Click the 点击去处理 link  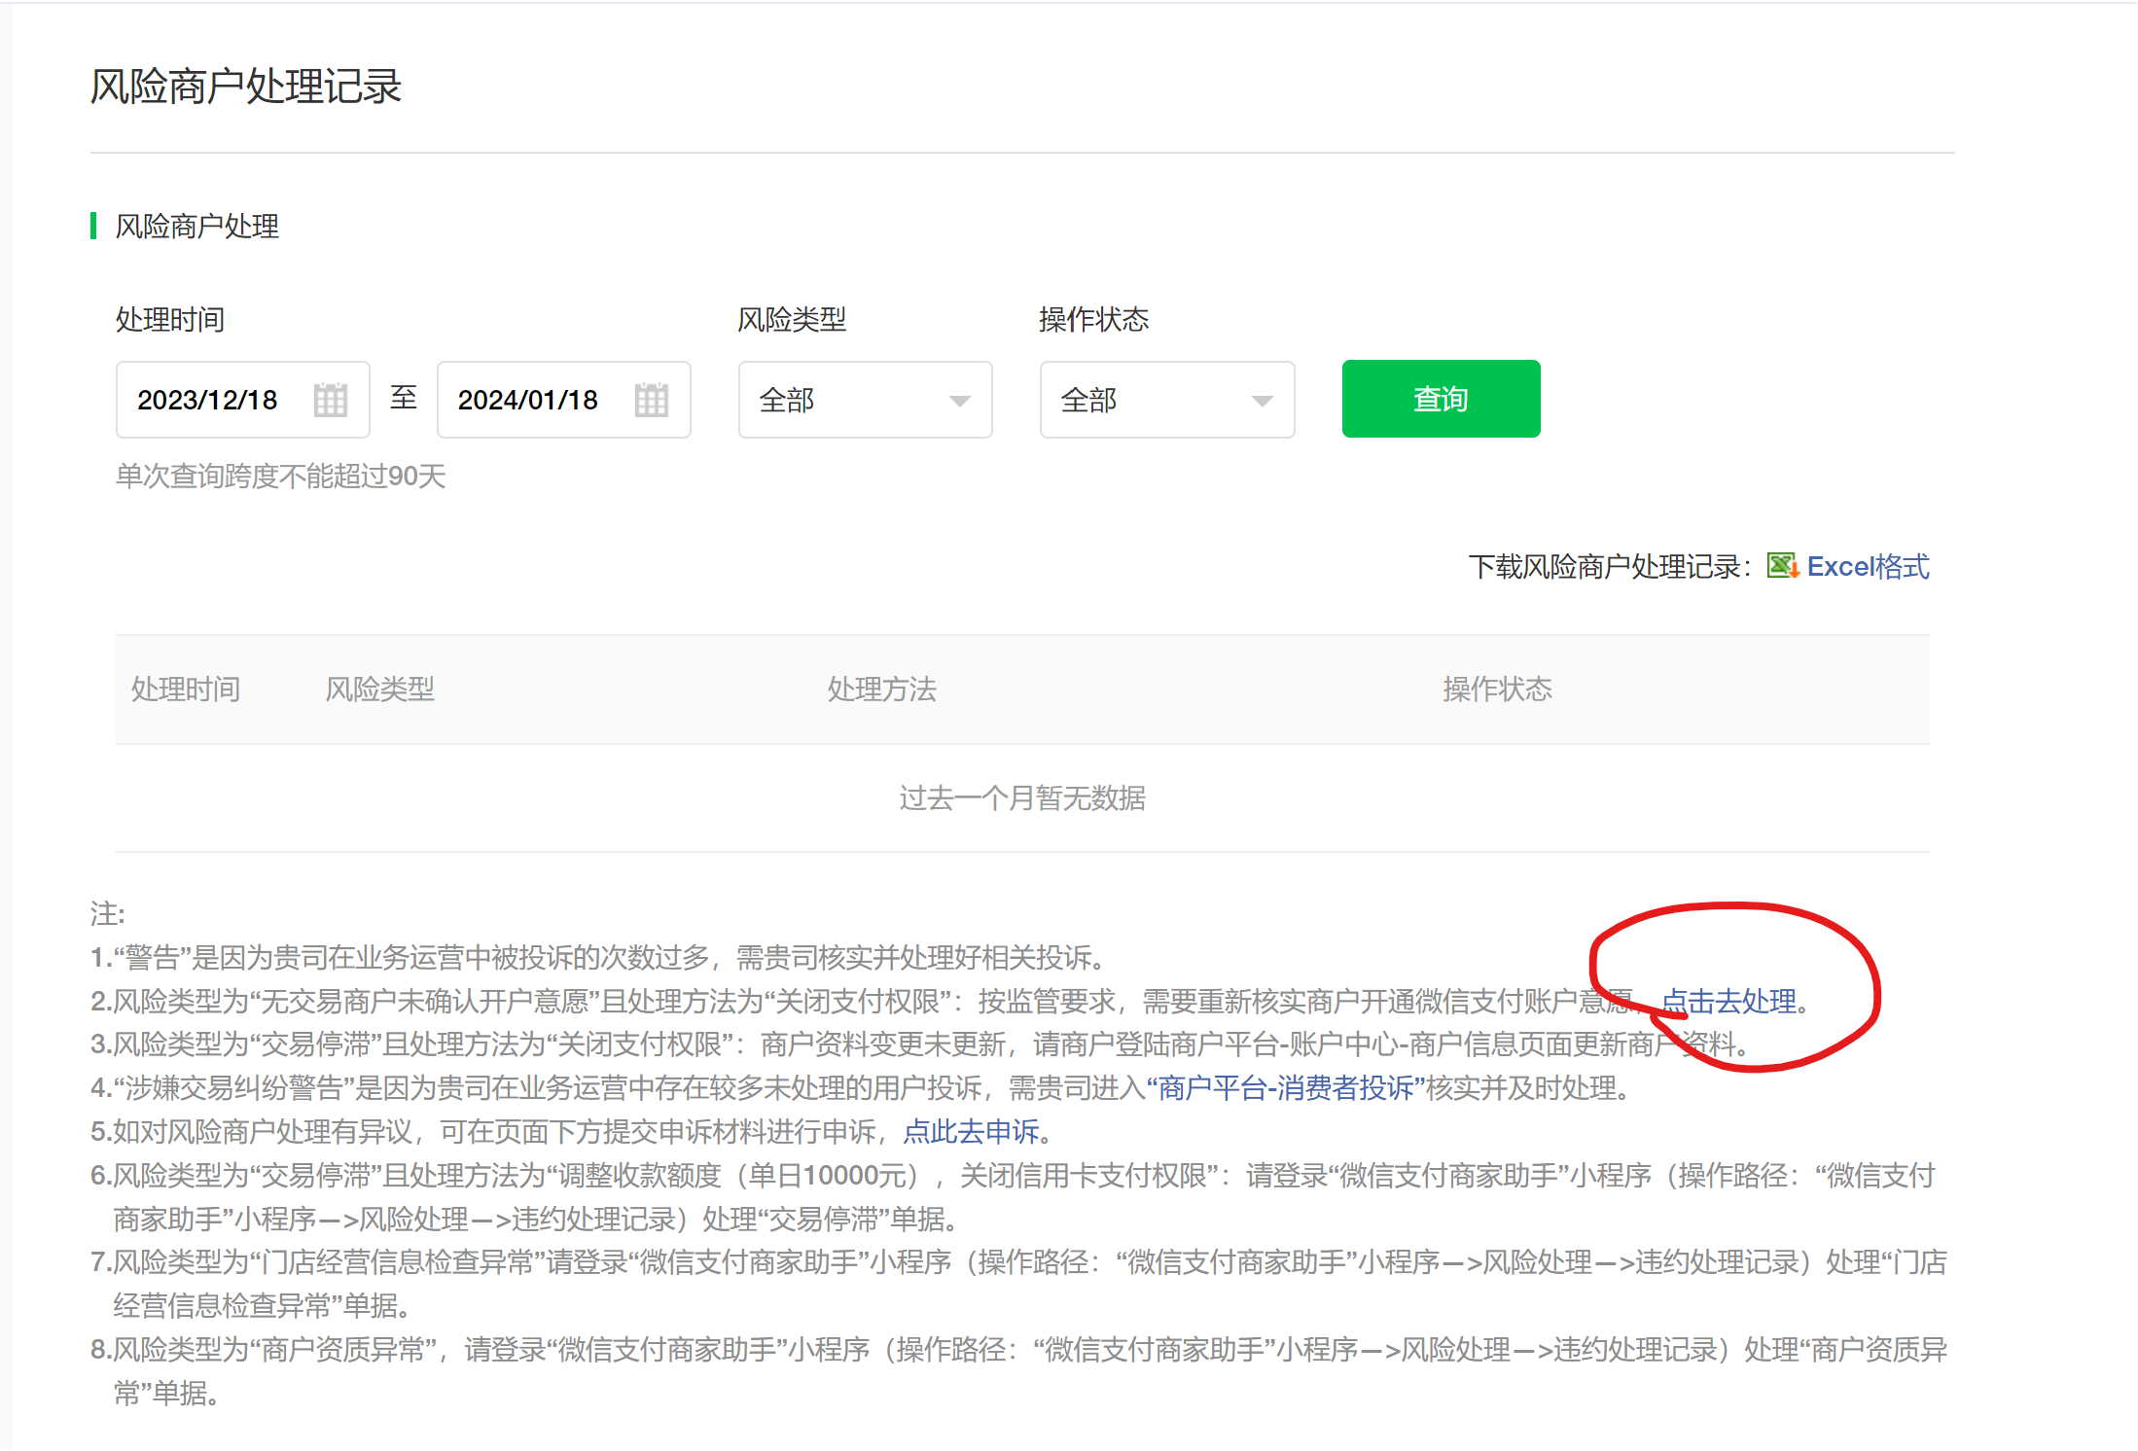pyautogui.click(x=1728, y=1001)
